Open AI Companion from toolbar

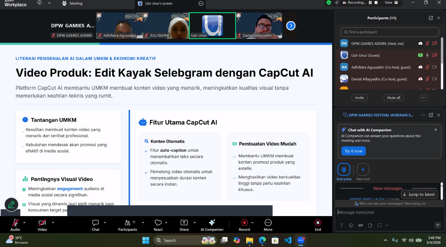[212, 223]
